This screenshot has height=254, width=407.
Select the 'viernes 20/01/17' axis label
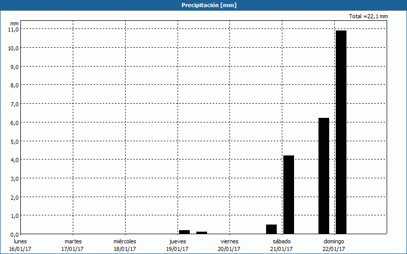[229, 245]
